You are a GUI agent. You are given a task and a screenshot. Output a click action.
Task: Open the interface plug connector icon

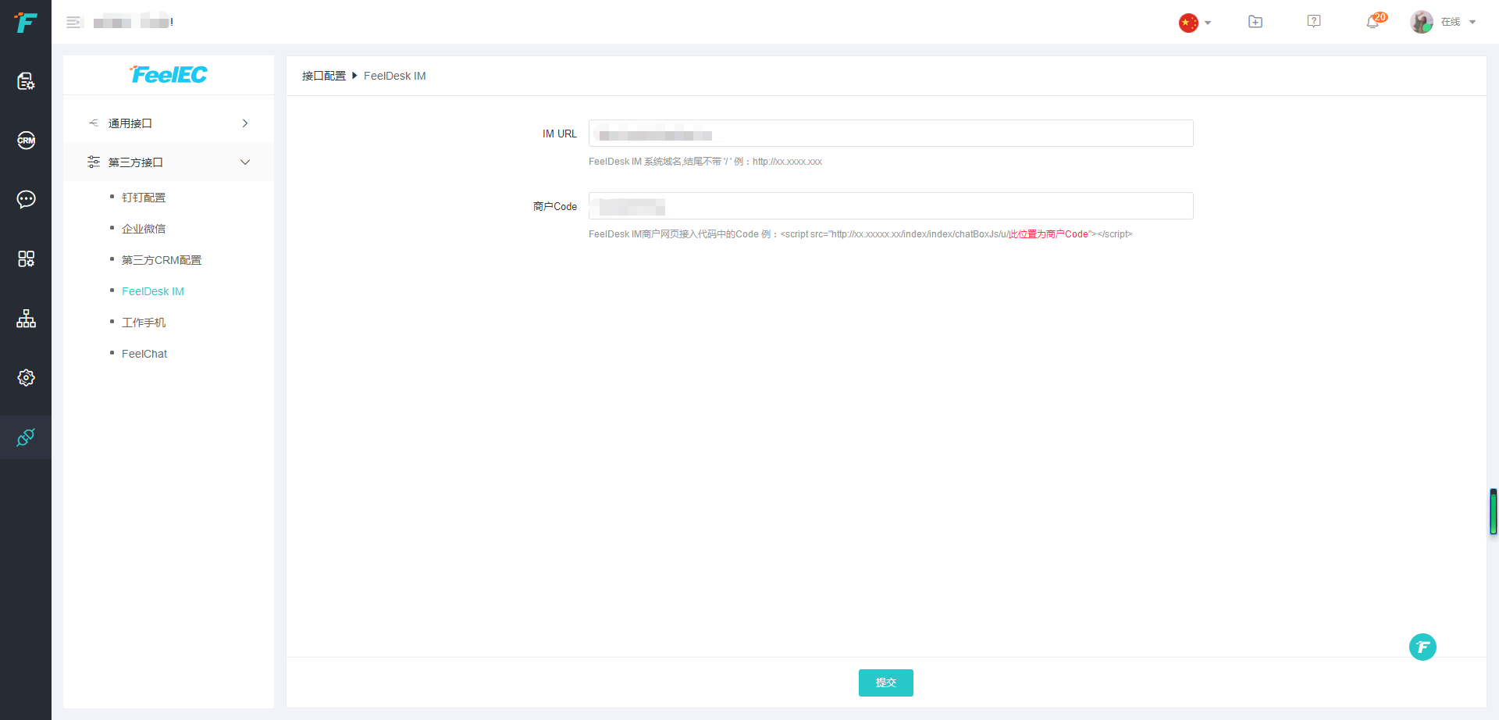click(x=26, y=437)
